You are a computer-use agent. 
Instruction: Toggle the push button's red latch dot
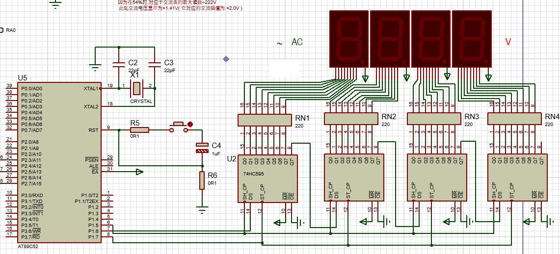click(x=191, y=125)
